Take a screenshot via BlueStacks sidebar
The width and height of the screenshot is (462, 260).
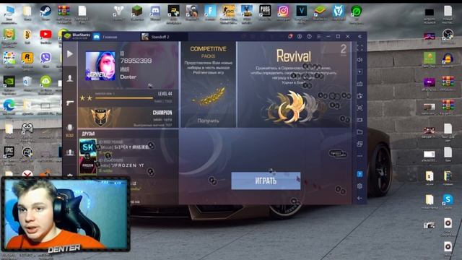click(x=359, y=108)
